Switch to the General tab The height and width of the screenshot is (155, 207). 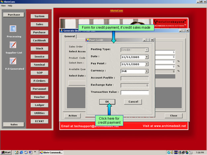pyautogui.click(x=69, y=36)
